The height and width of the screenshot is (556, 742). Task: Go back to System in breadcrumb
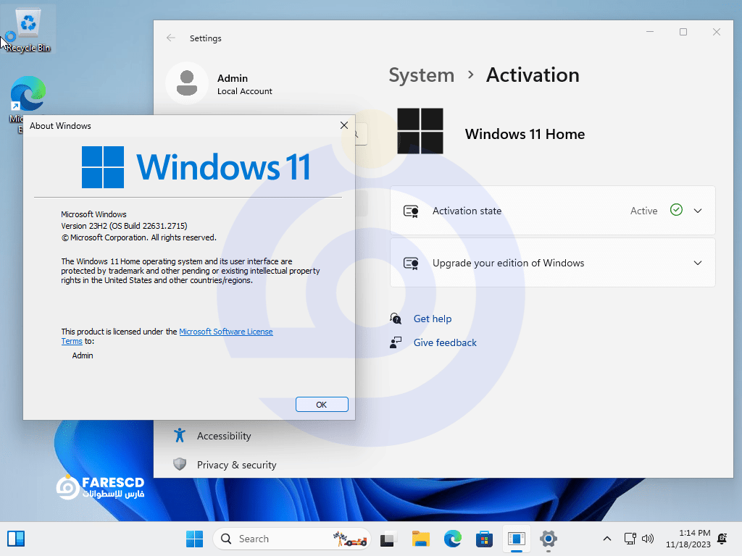click(x=421, y=75)
